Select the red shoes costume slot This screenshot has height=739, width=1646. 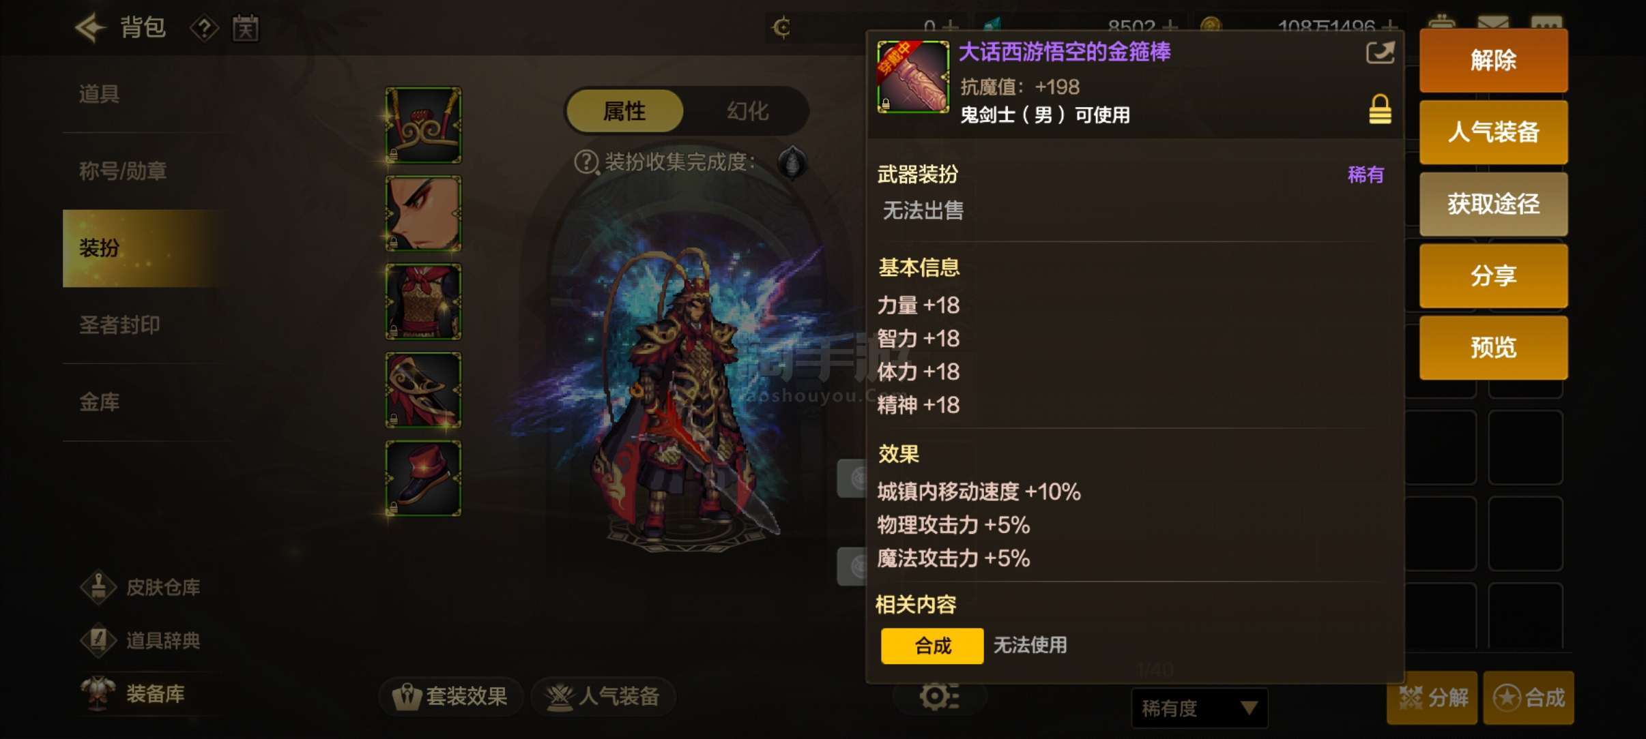pyautogui.click(x=423, y=478)
